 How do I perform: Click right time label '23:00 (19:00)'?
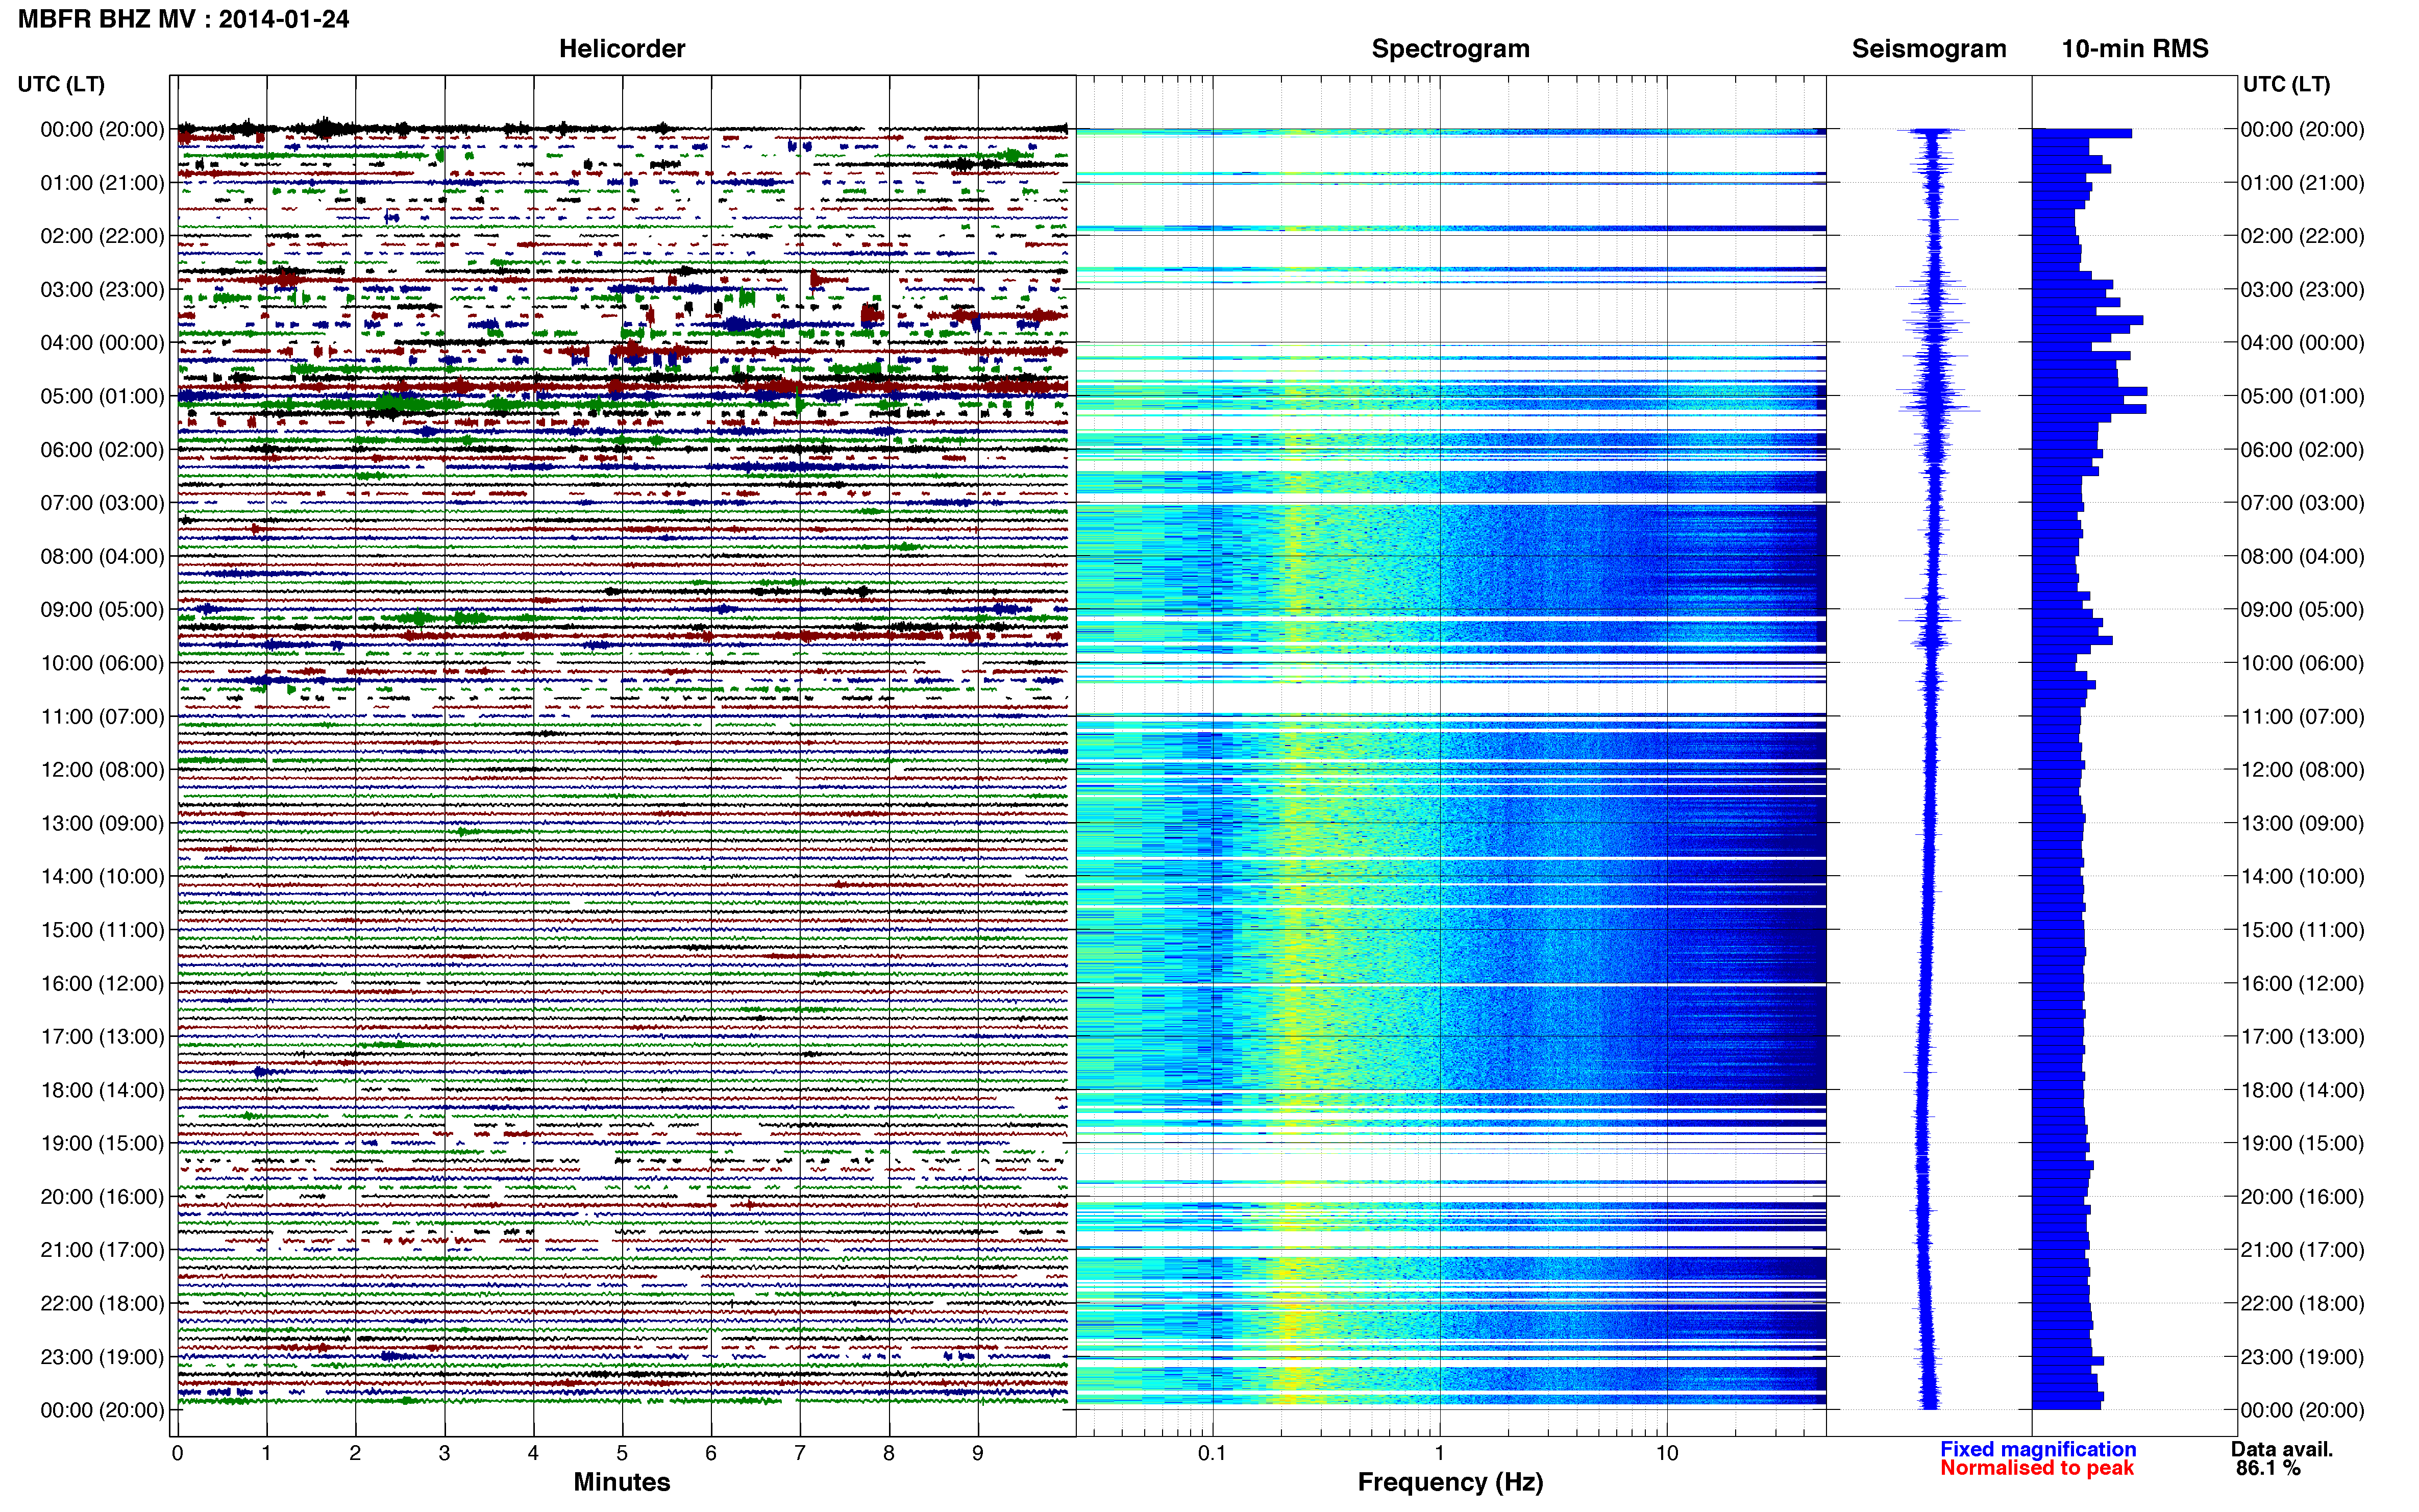2302,1357
